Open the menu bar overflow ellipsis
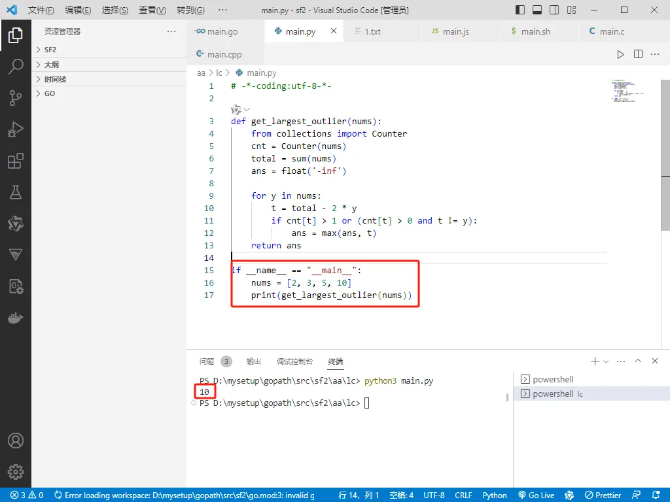The width and height of the screenshot is (670, 502). (222, 10)
